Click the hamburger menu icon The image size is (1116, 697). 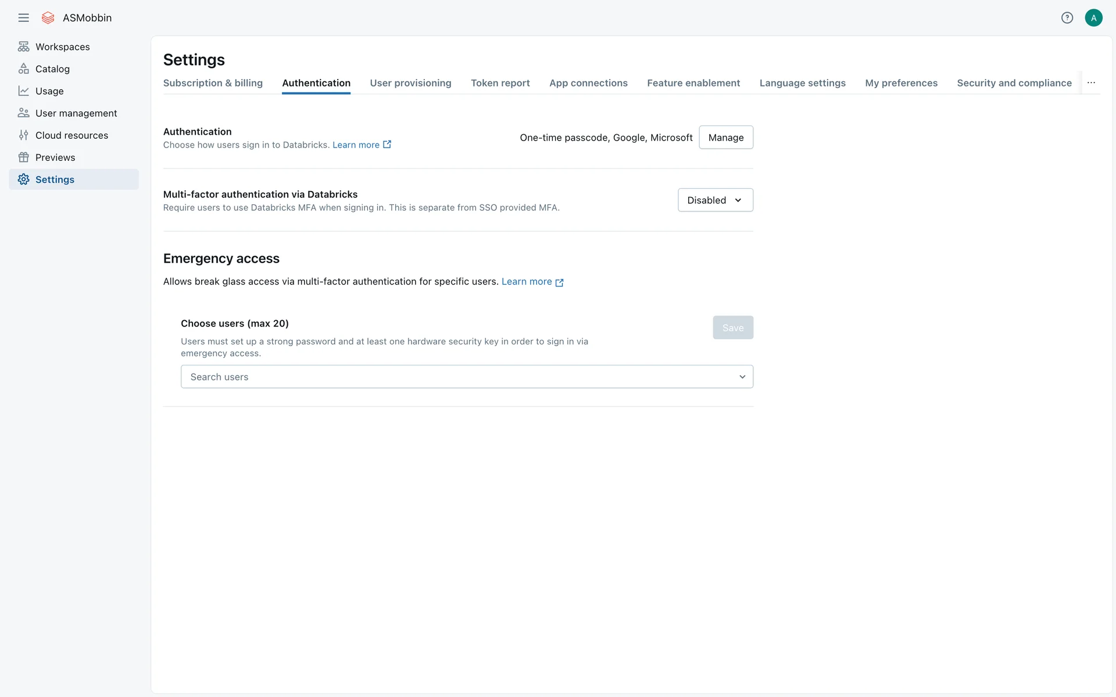coord(23,18)
